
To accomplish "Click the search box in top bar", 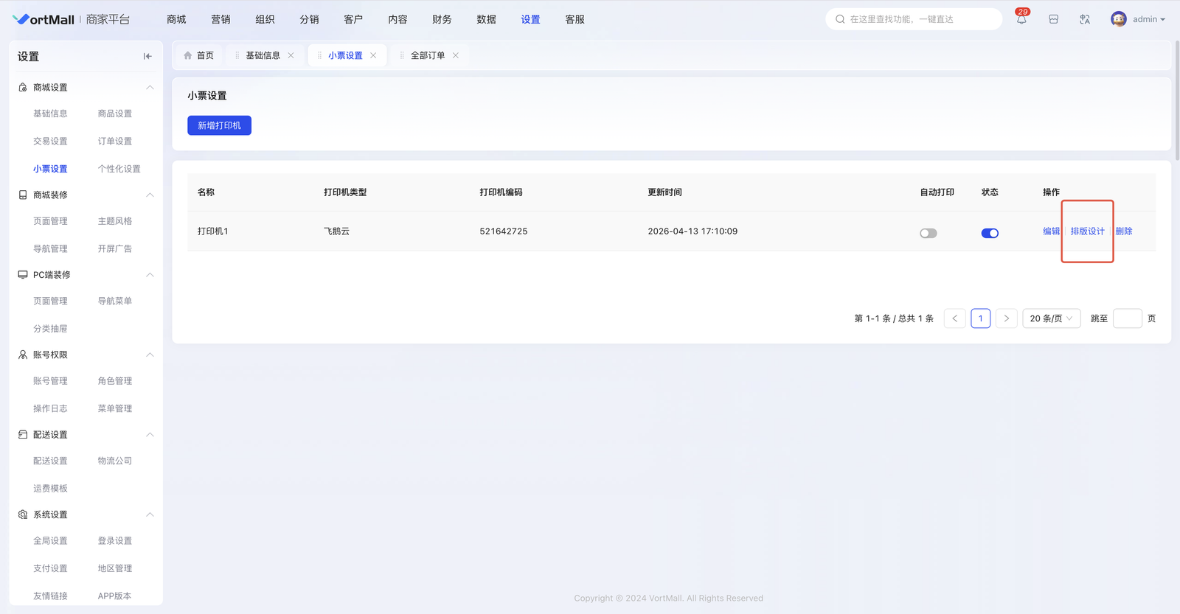I will coord(914,19).
